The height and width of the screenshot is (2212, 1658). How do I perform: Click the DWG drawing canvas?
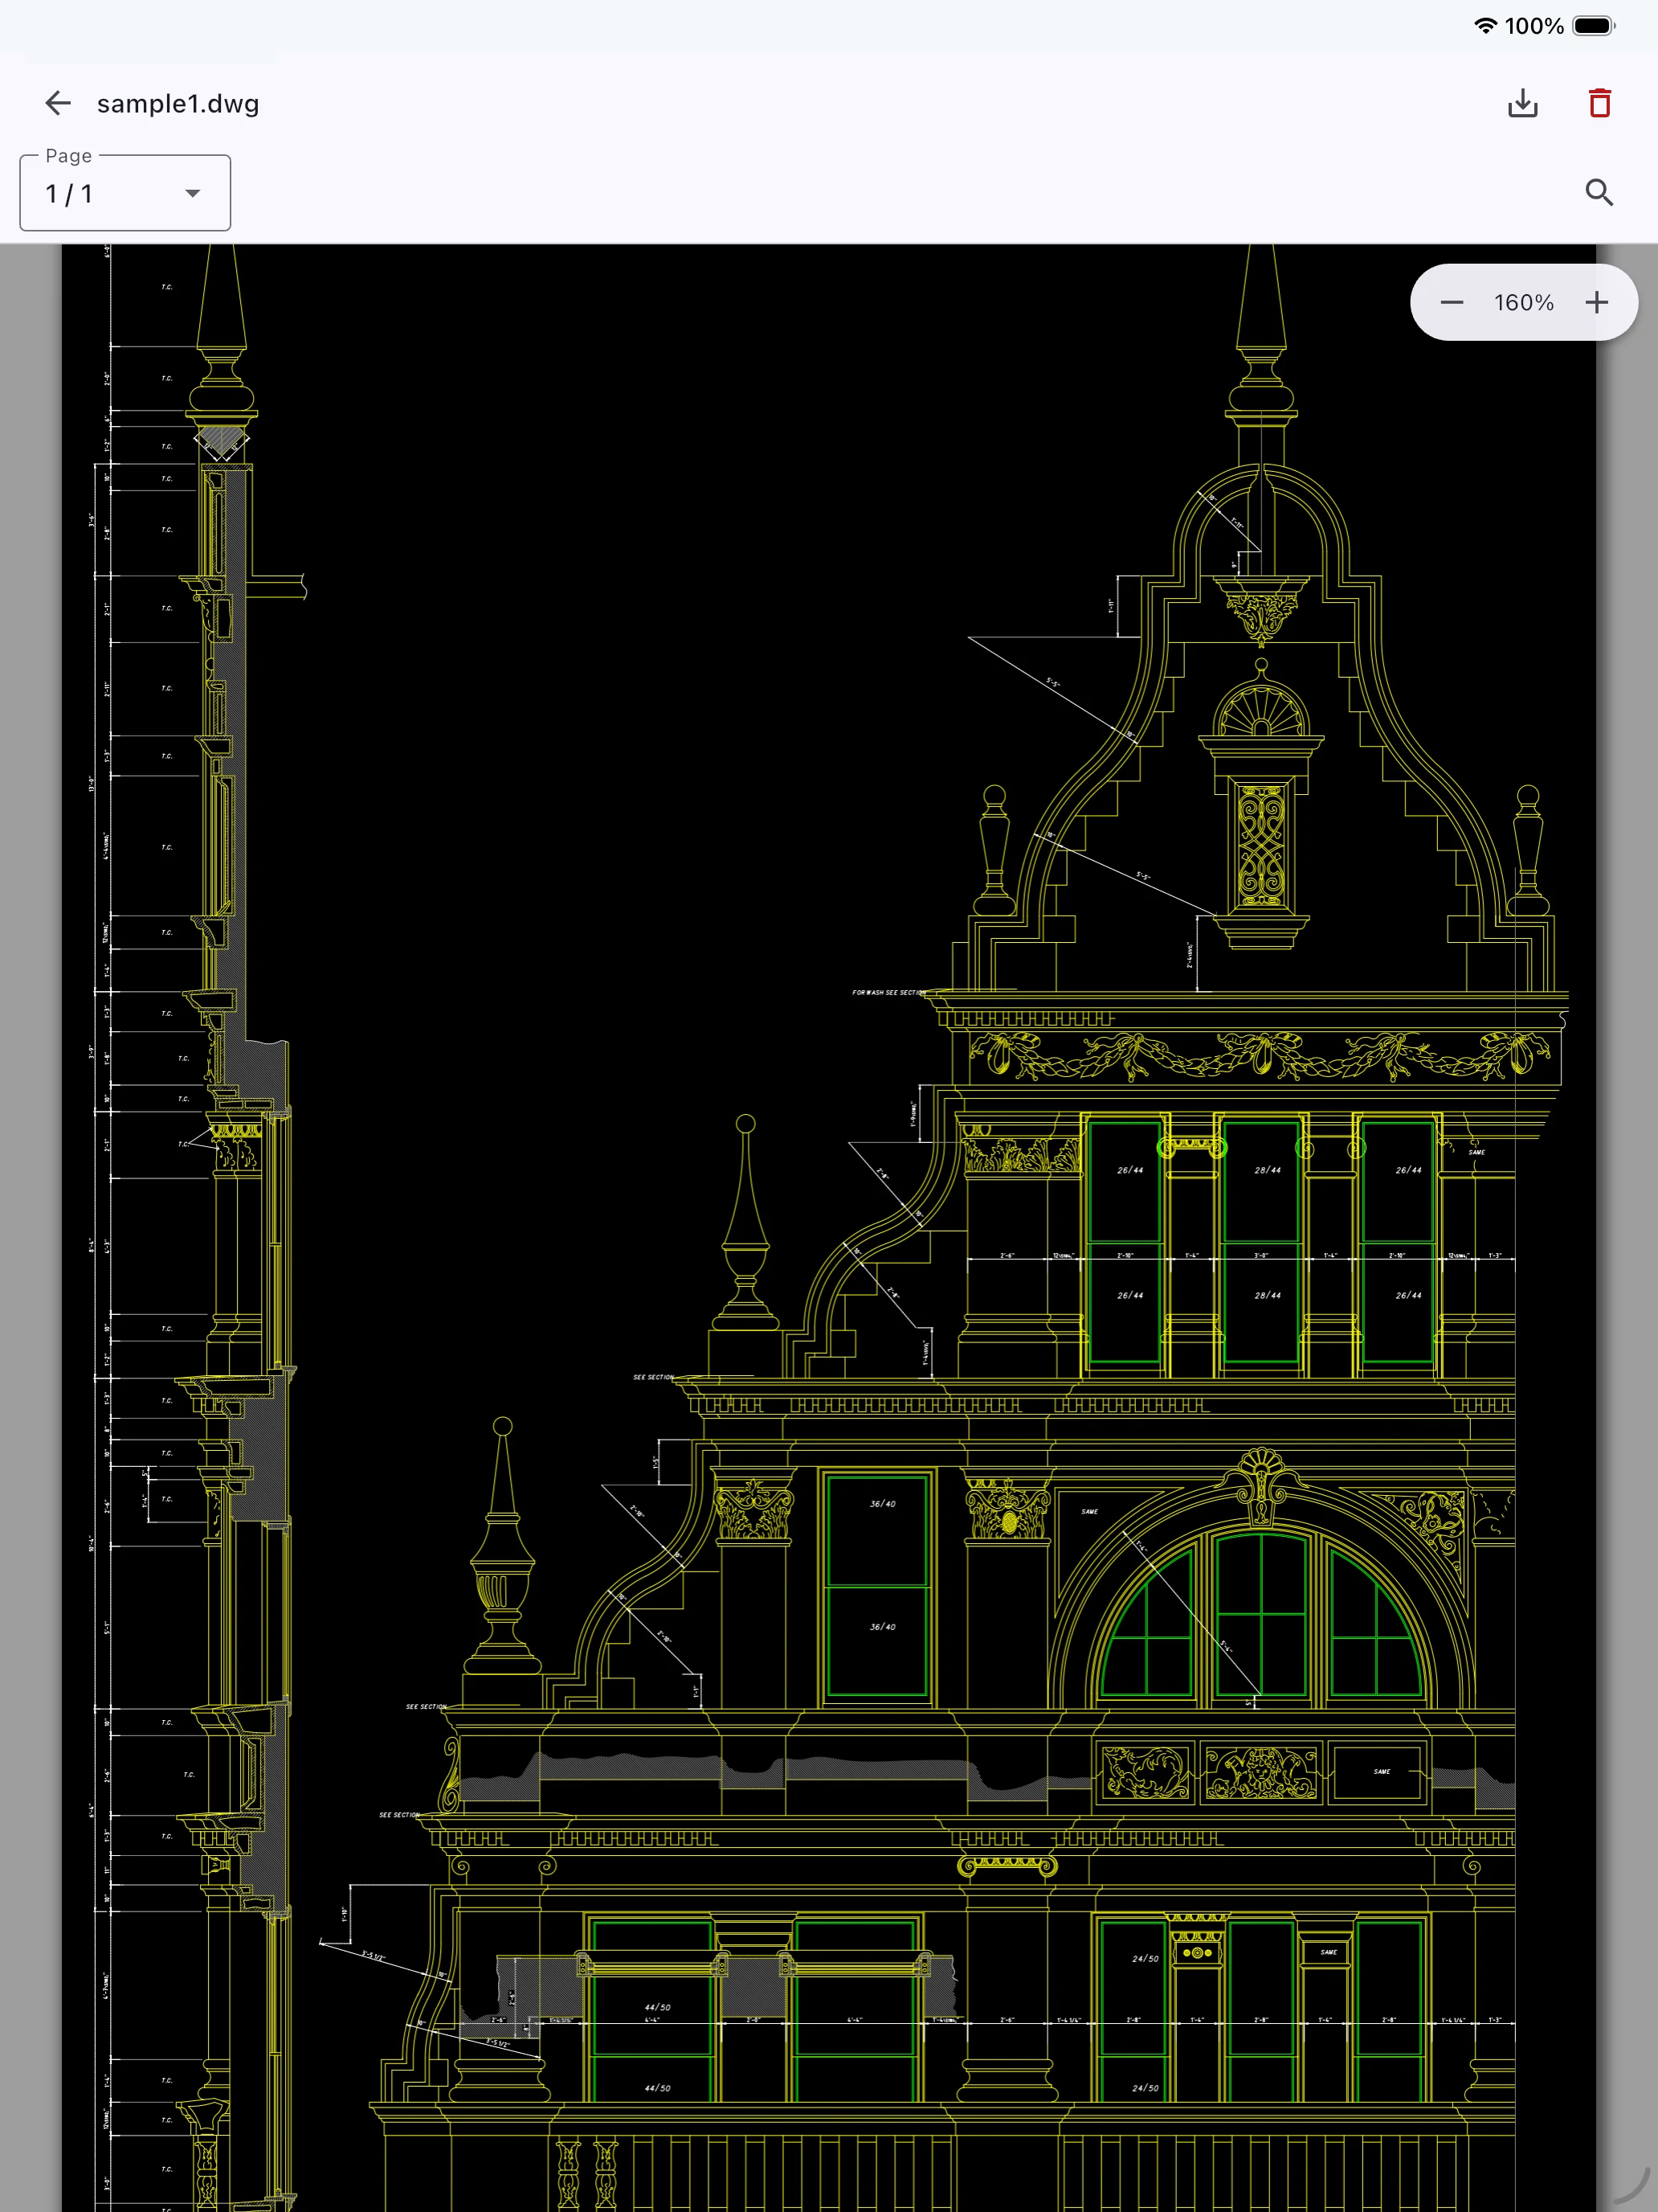[828, 1228]
